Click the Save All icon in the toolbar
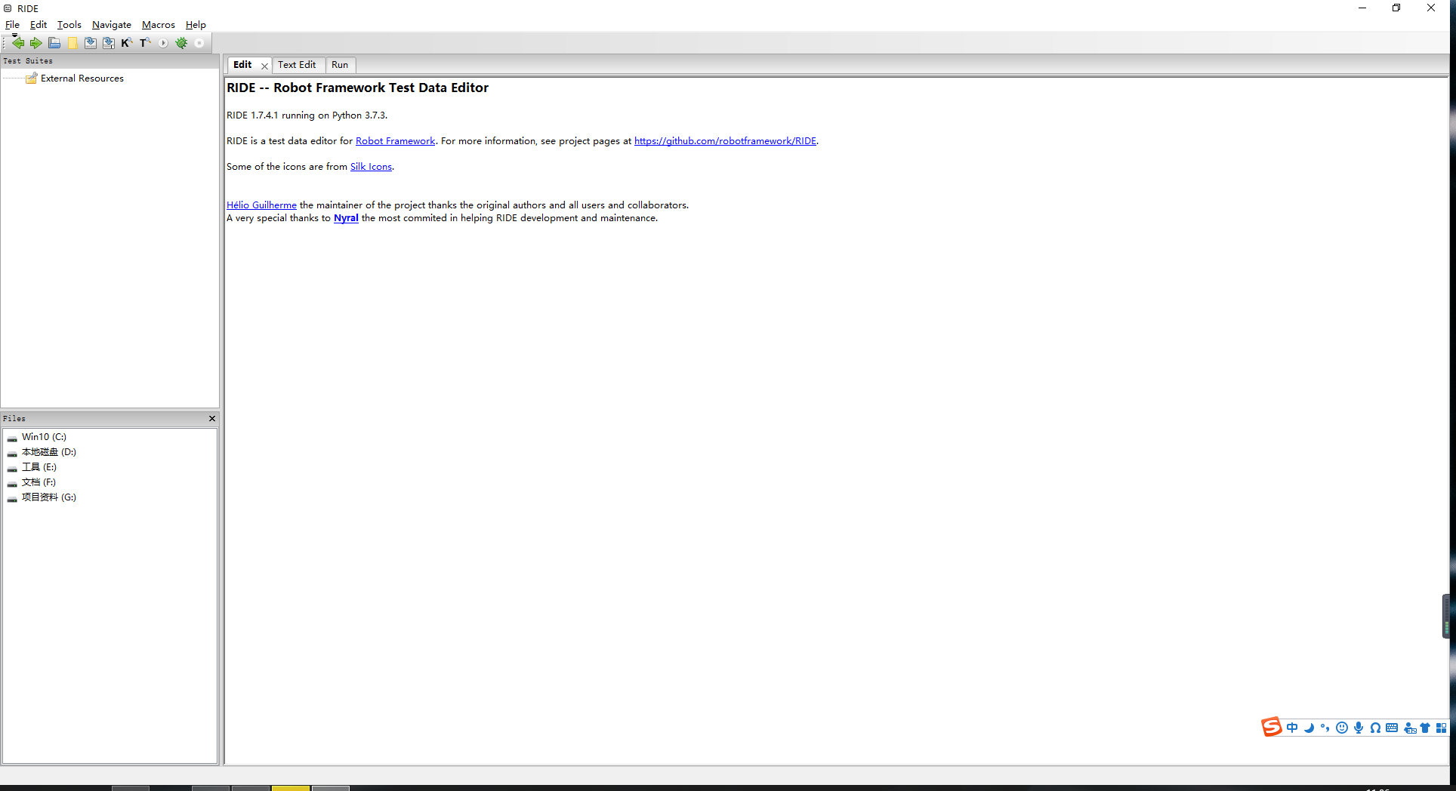Image resolution: width=1456 pixels, height=791 pixels. pos(109,43)
